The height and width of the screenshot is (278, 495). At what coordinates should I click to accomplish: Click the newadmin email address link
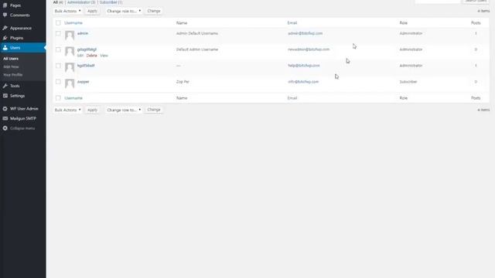click(309, 49)
